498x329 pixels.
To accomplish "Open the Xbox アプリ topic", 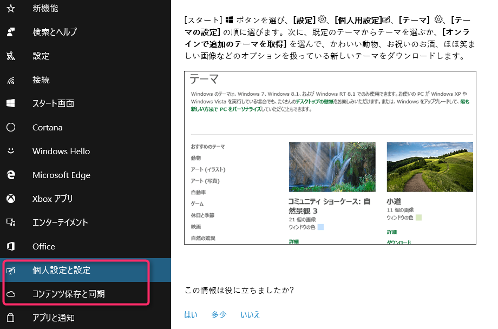I will 53,199.
